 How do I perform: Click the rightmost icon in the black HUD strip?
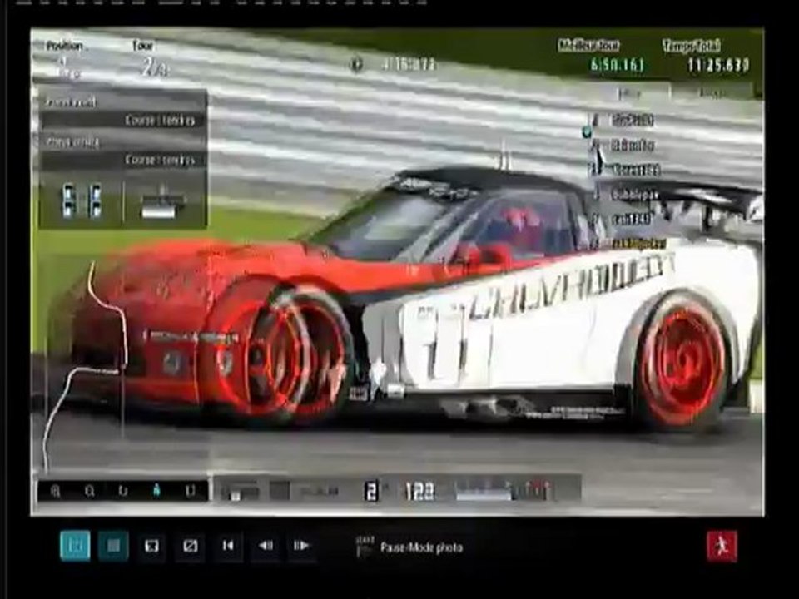190,491
